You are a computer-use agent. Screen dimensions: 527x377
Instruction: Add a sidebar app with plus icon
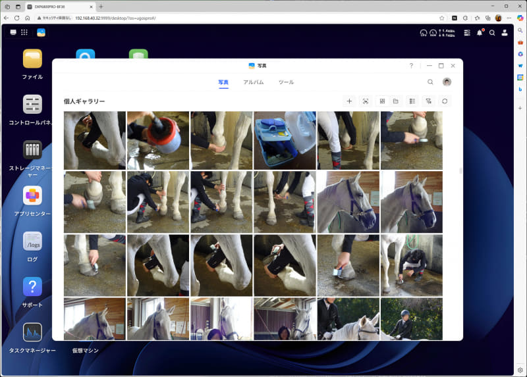pyautogui.click(x=520, y=108)
